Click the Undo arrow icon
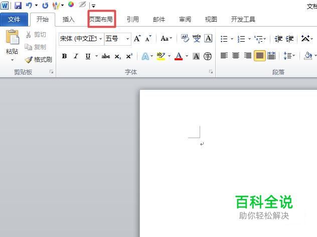 (29, 5)
